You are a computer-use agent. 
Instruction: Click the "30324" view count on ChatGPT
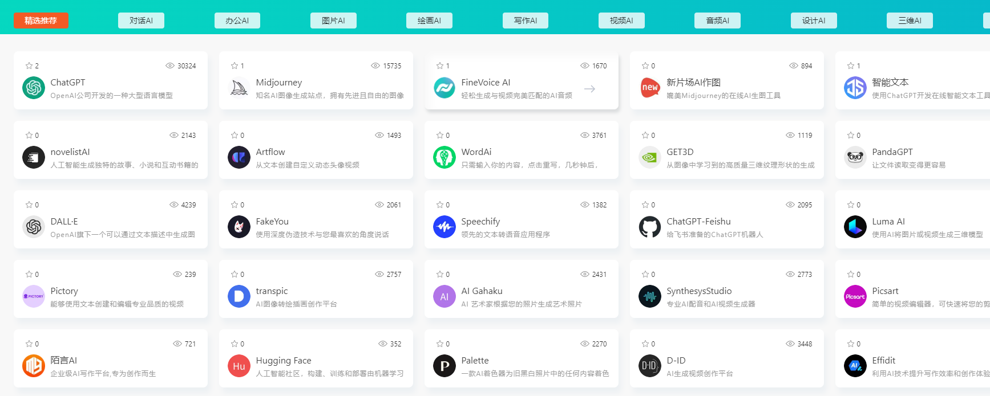click(187, 66)
